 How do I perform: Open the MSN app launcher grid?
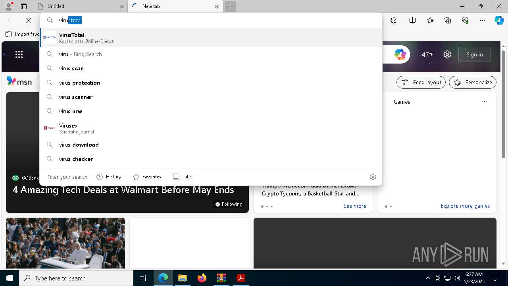(x=19, y=54)
